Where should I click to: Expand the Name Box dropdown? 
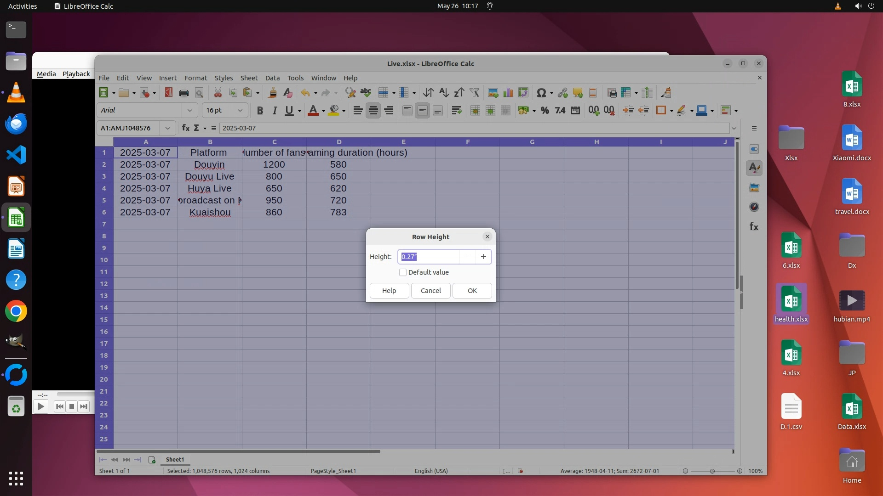[x=168, y=128]
